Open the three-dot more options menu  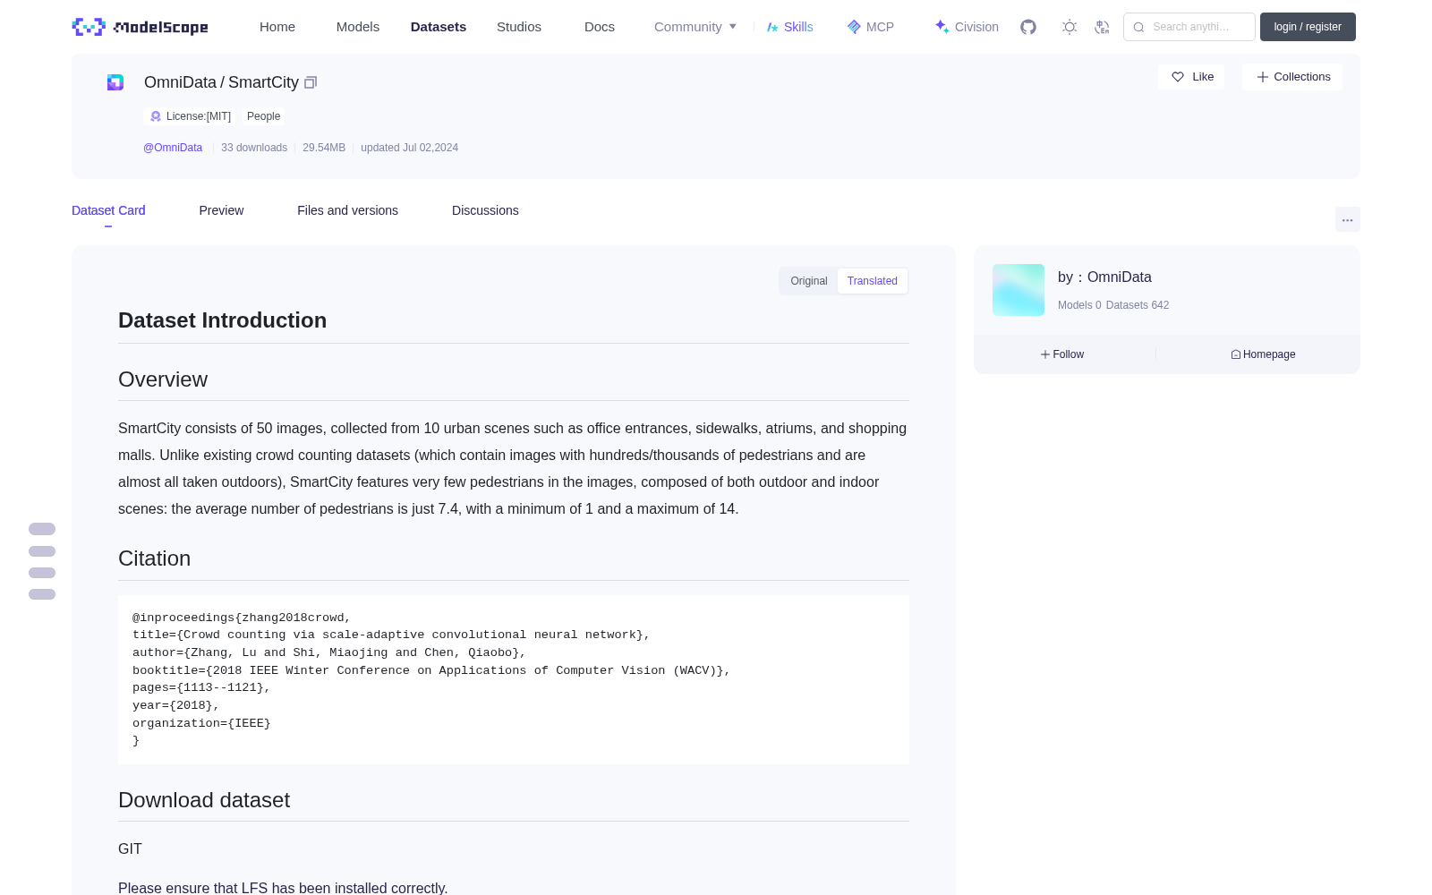point(1348,219)
